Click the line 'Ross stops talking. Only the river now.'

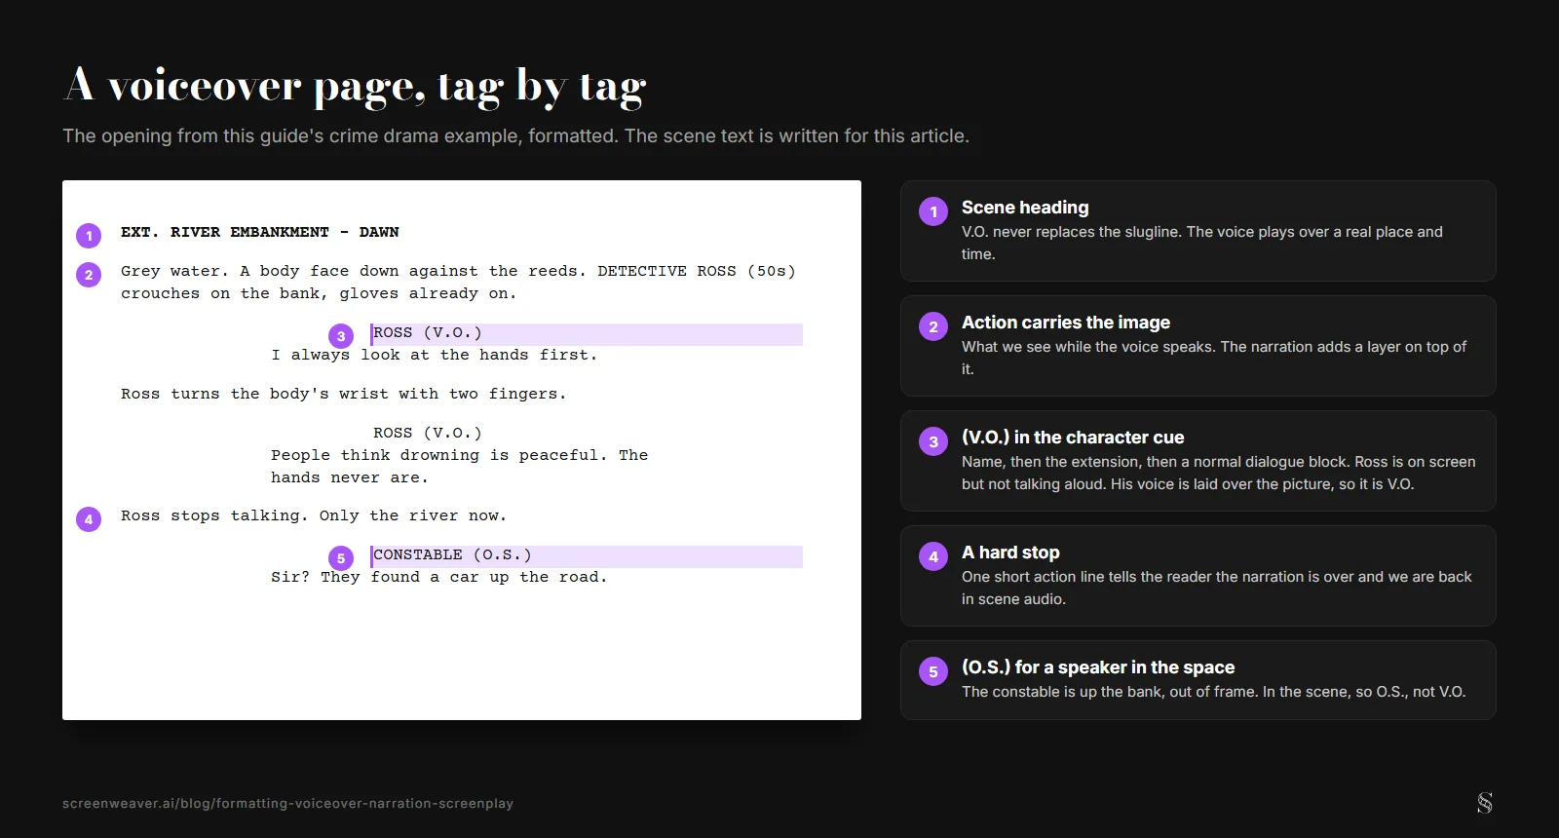click(314, 516)
